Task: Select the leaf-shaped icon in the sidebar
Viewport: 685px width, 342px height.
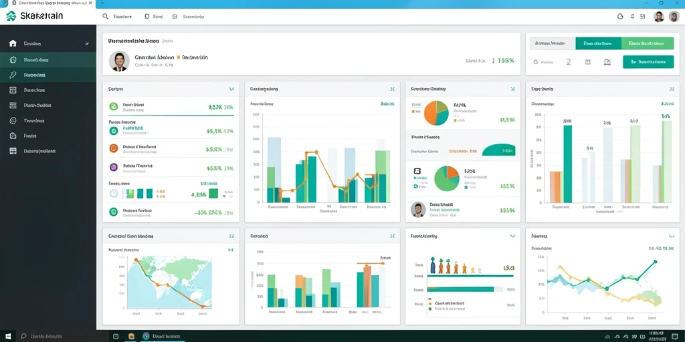Action: pos(13,75)
